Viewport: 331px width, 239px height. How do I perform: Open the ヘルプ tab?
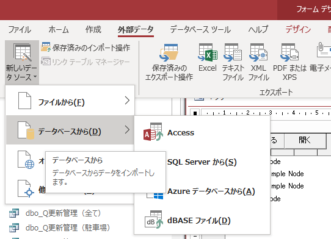point(258,29)
